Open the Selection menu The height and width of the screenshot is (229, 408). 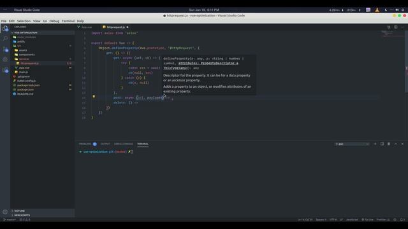point(24,21)
